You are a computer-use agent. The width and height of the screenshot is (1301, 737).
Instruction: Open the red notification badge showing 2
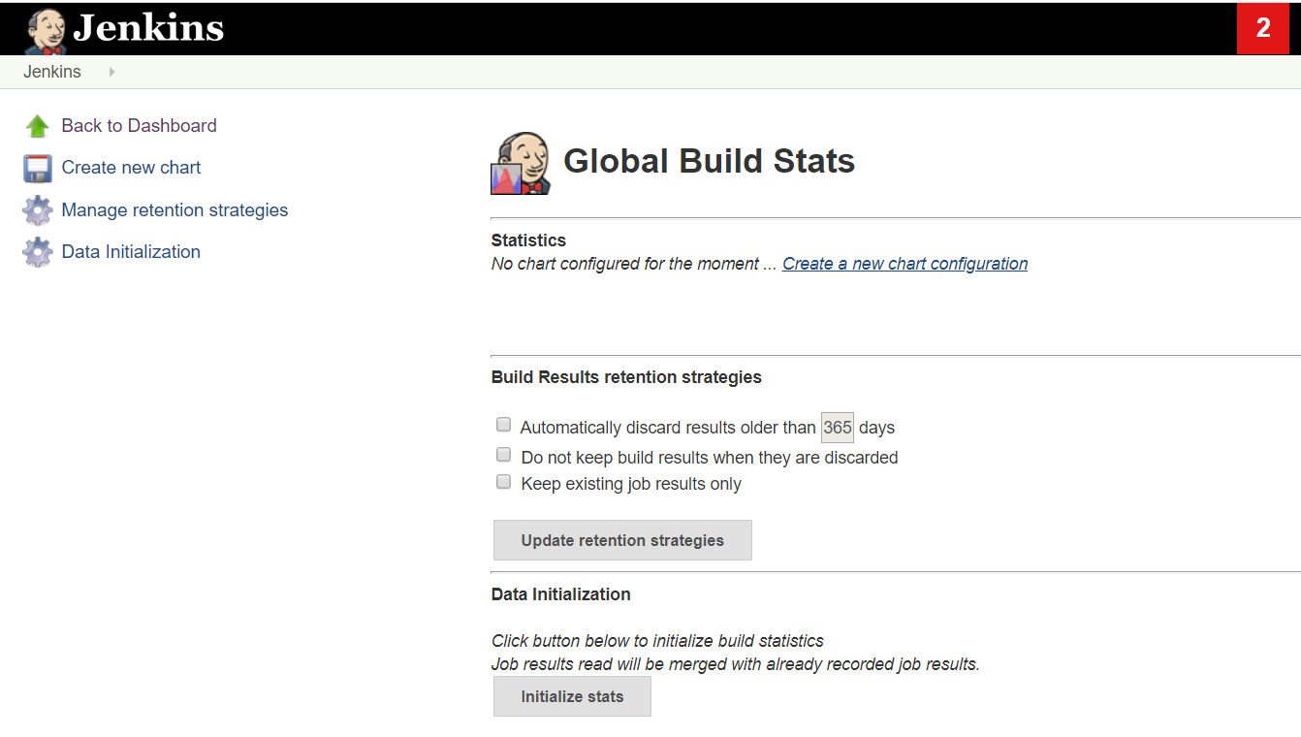click(x=1262, y=29)
